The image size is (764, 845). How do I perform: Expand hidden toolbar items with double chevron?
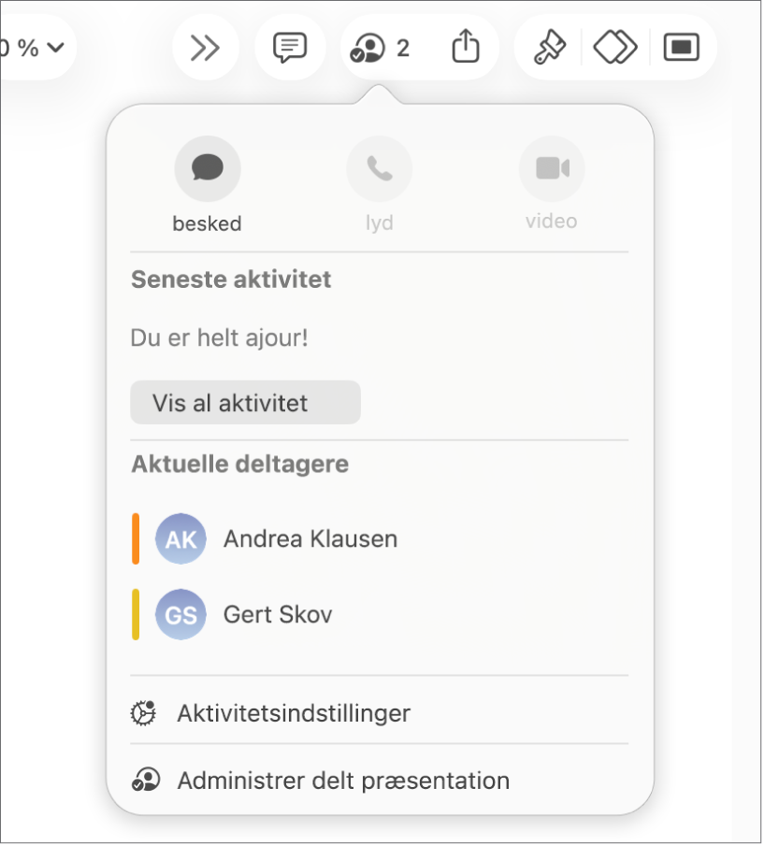pos(206,48)
